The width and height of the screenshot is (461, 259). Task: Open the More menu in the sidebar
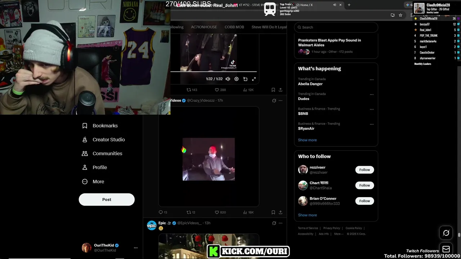(93, 182)
